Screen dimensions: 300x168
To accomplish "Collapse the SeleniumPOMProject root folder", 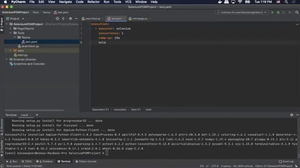I will [7, 24].
